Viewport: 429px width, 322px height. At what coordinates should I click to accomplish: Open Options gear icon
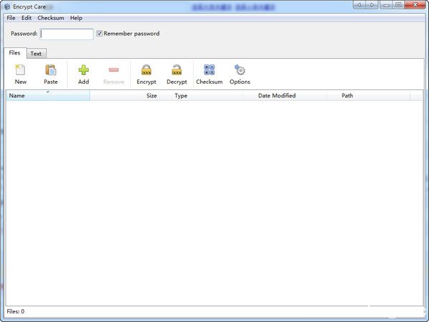point(240,70)
